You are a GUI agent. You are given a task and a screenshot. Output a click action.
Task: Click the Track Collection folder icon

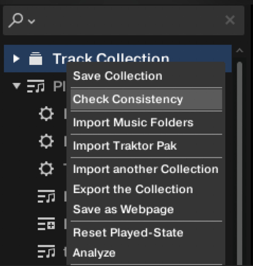pos(35,59)
